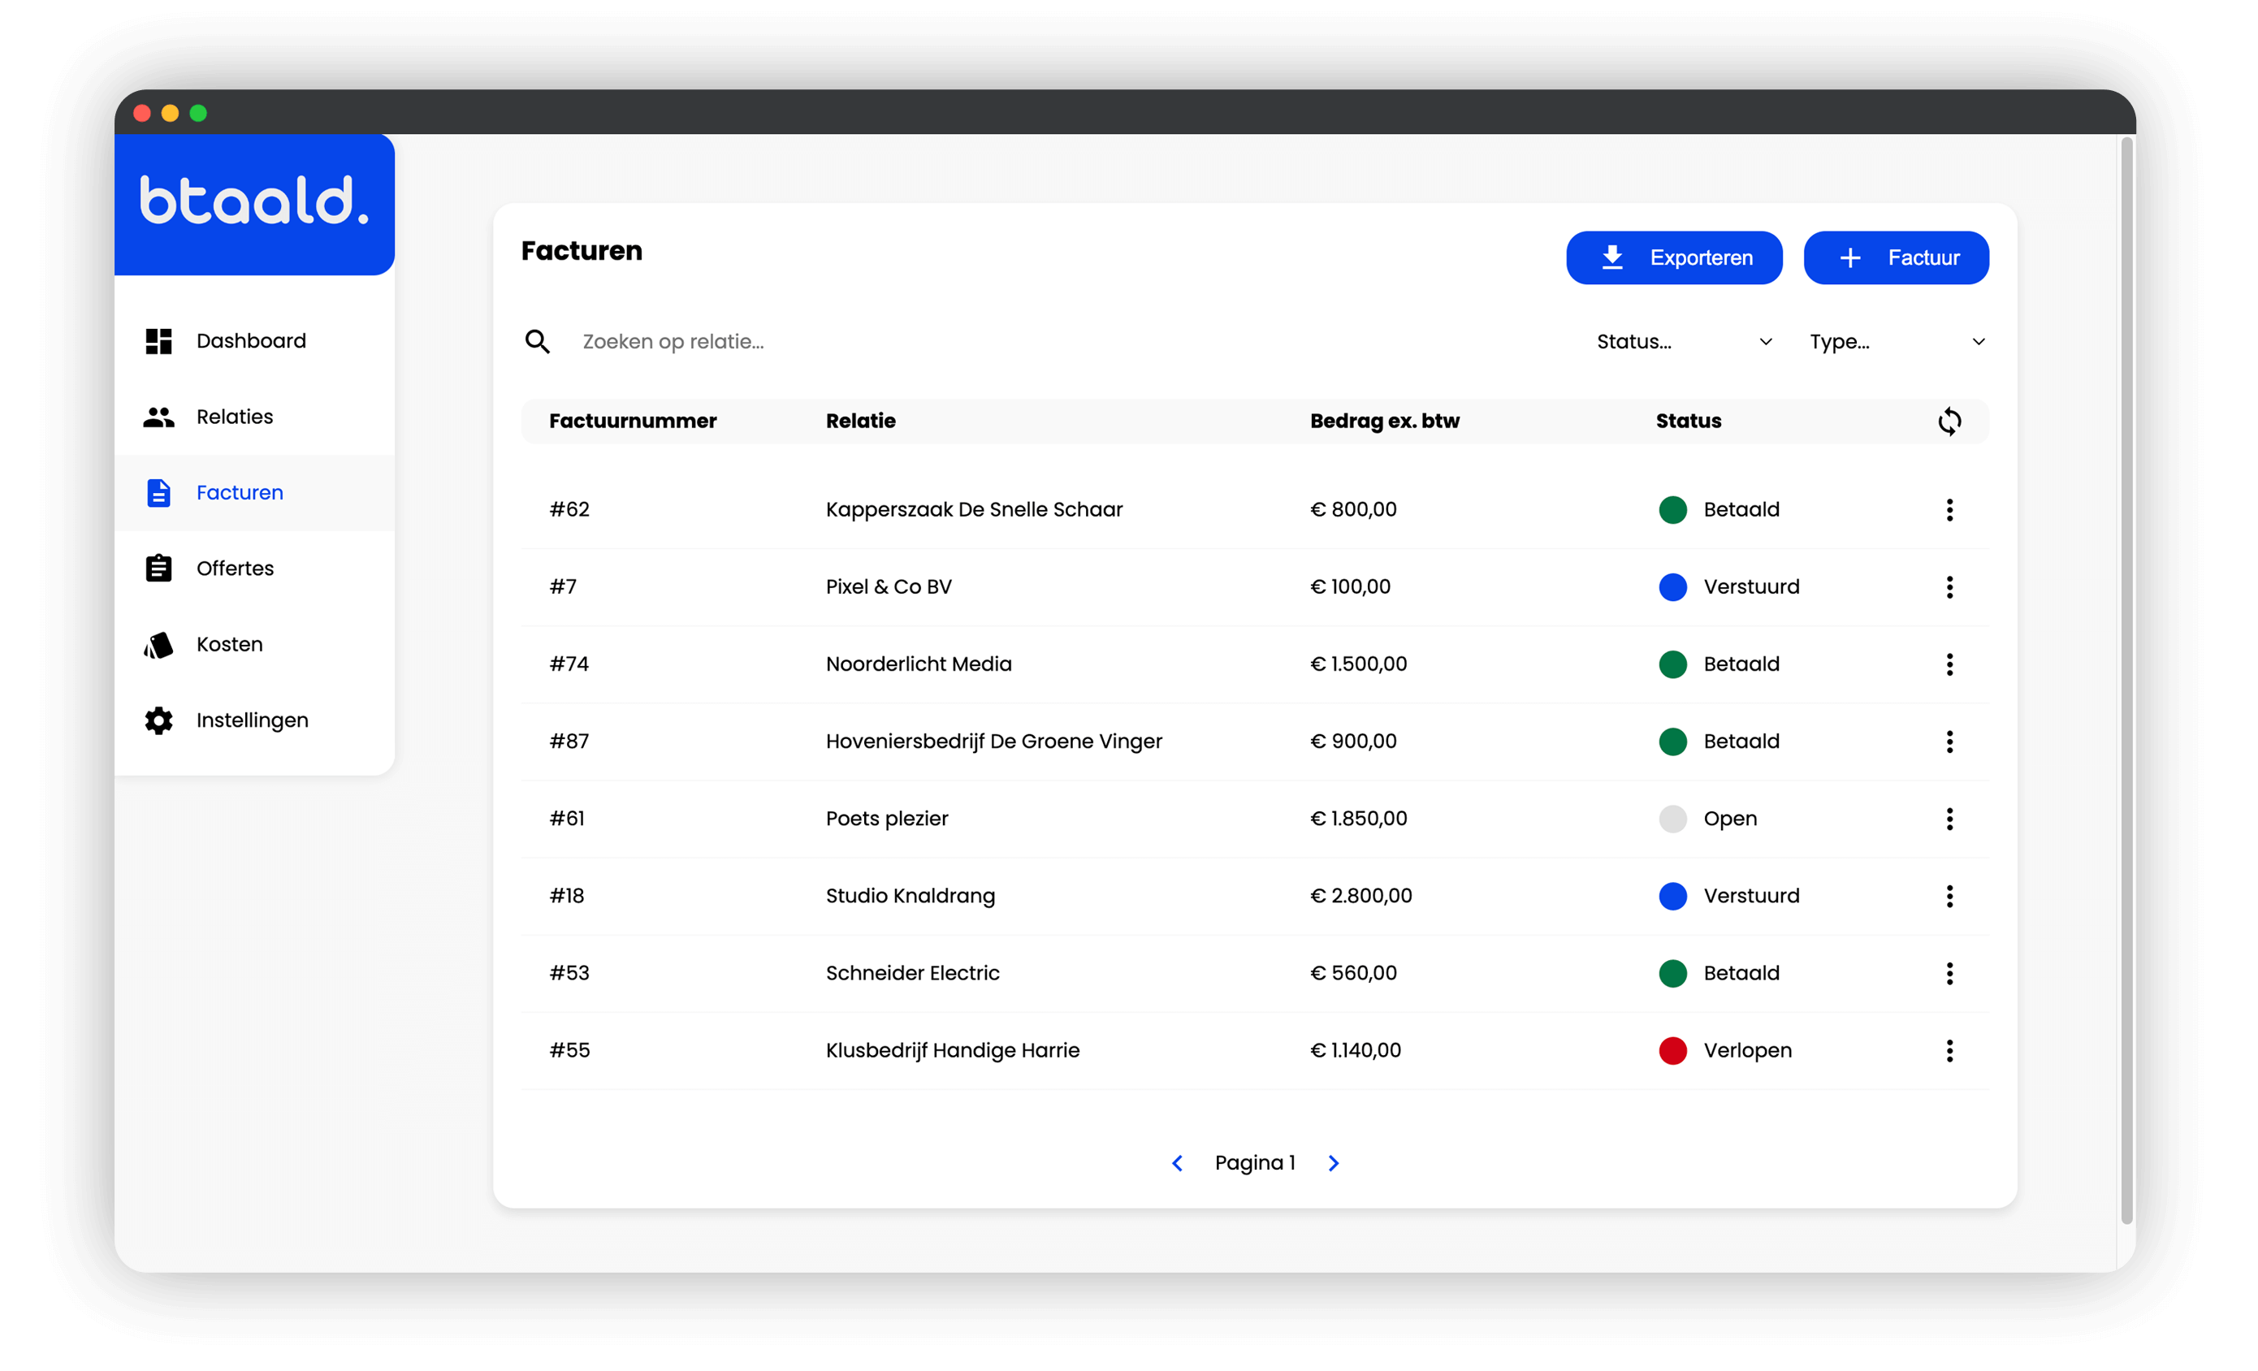
Task: Click the Kosten cards icon
Action: pyautogui.click(x=158, y=645)
